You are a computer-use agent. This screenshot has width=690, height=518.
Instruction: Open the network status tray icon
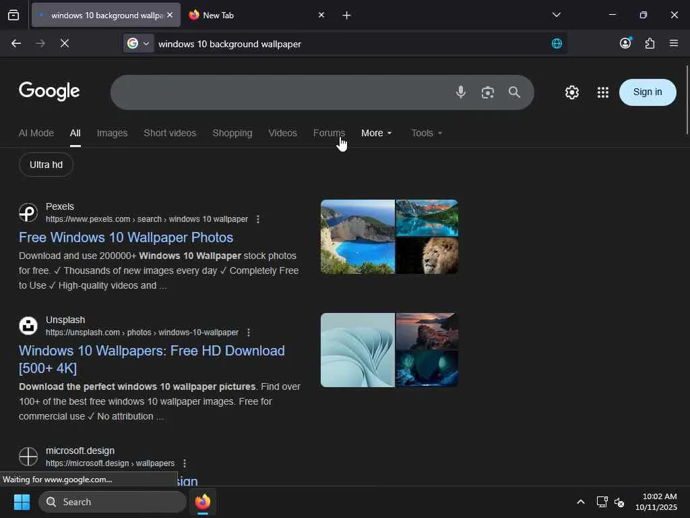pyautogui.click(x=602, y=502)
